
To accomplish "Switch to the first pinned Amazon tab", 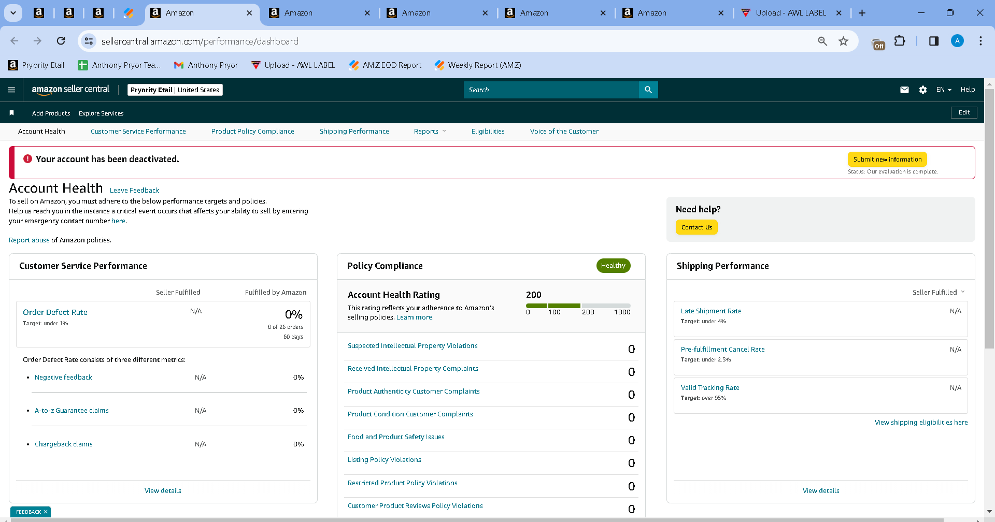I will pos(39,13).
